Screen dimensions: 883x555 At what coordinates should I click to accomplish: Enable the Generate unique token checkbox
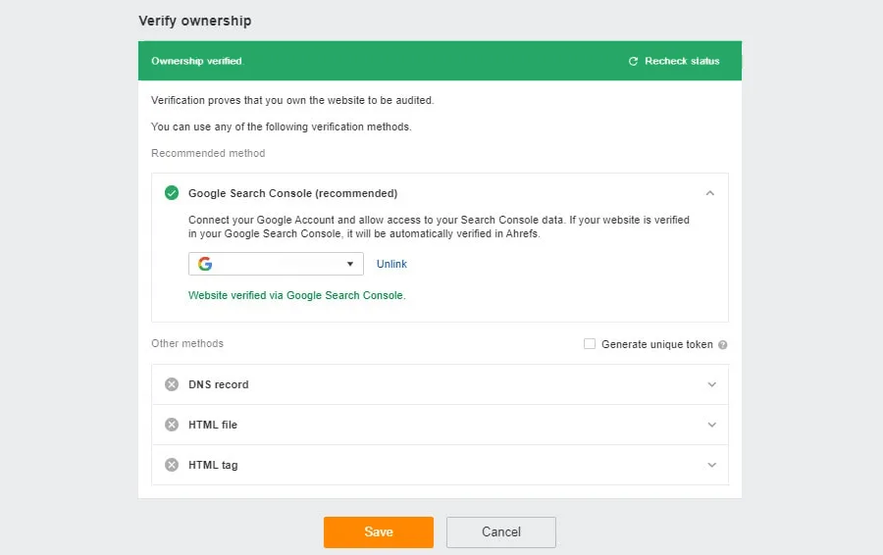(590, 344)
